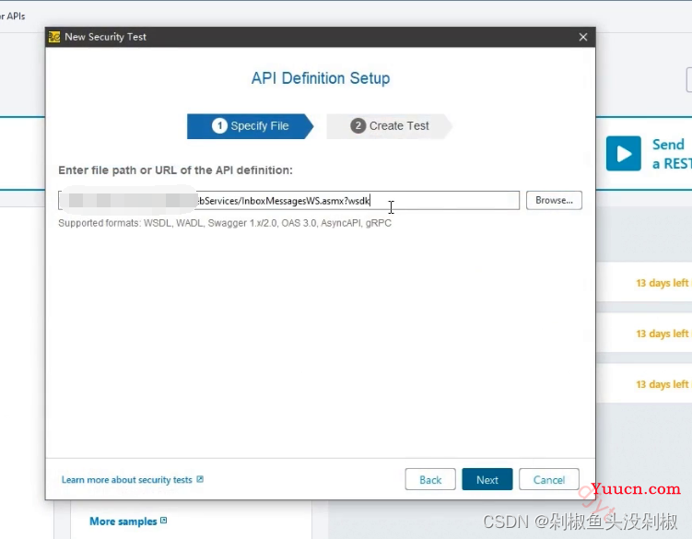Open Learn more about security tests link
The image size is (692, 539).
pos(126,480)
